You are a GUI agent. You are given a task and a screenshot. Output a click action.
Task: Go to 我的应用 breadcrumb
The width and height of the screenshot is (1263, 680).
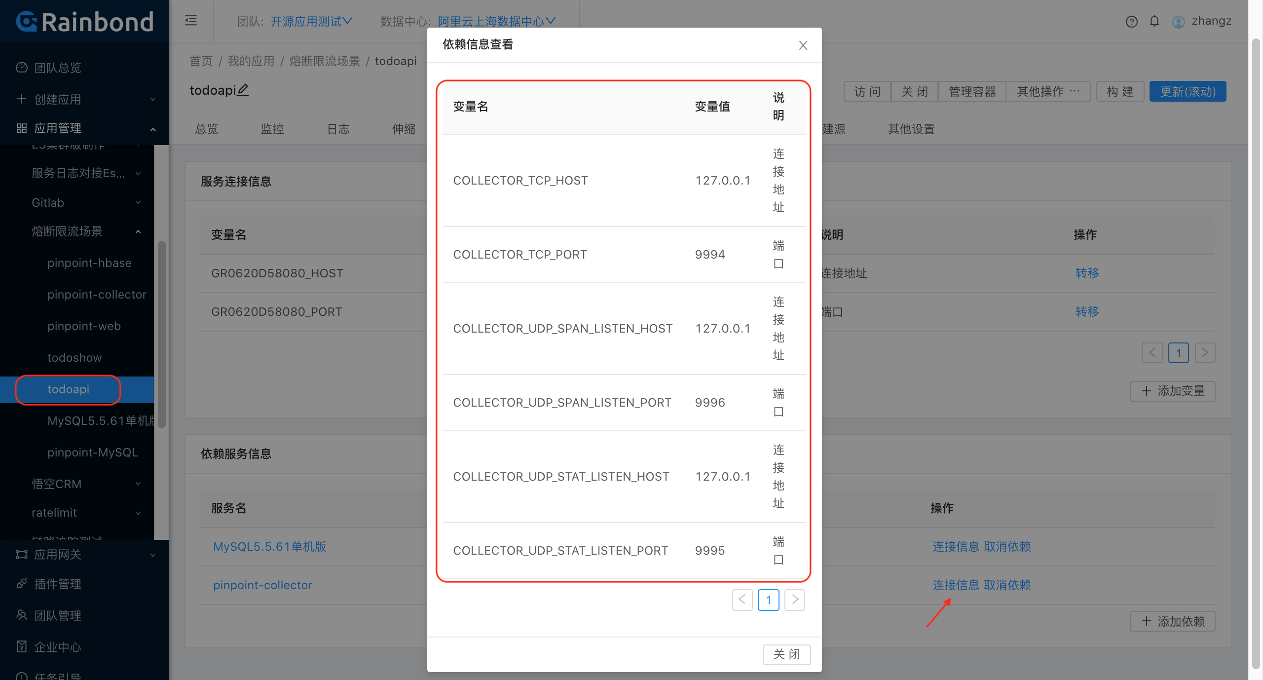[x=251, y=61]
